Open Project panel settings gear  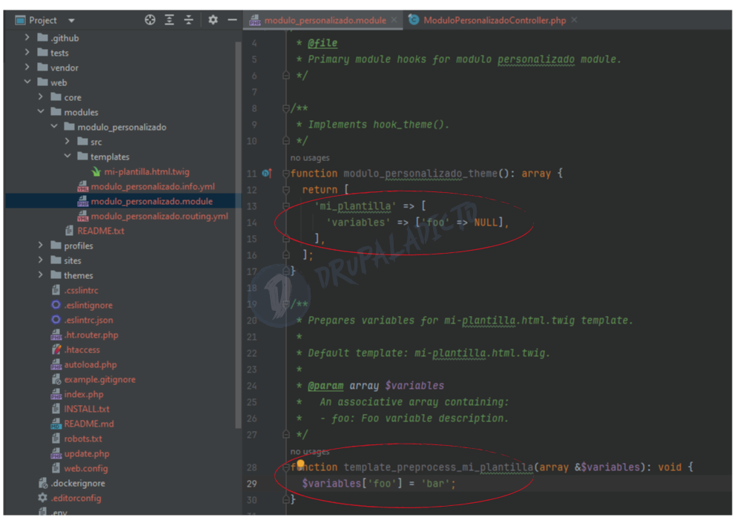[213, 20]
